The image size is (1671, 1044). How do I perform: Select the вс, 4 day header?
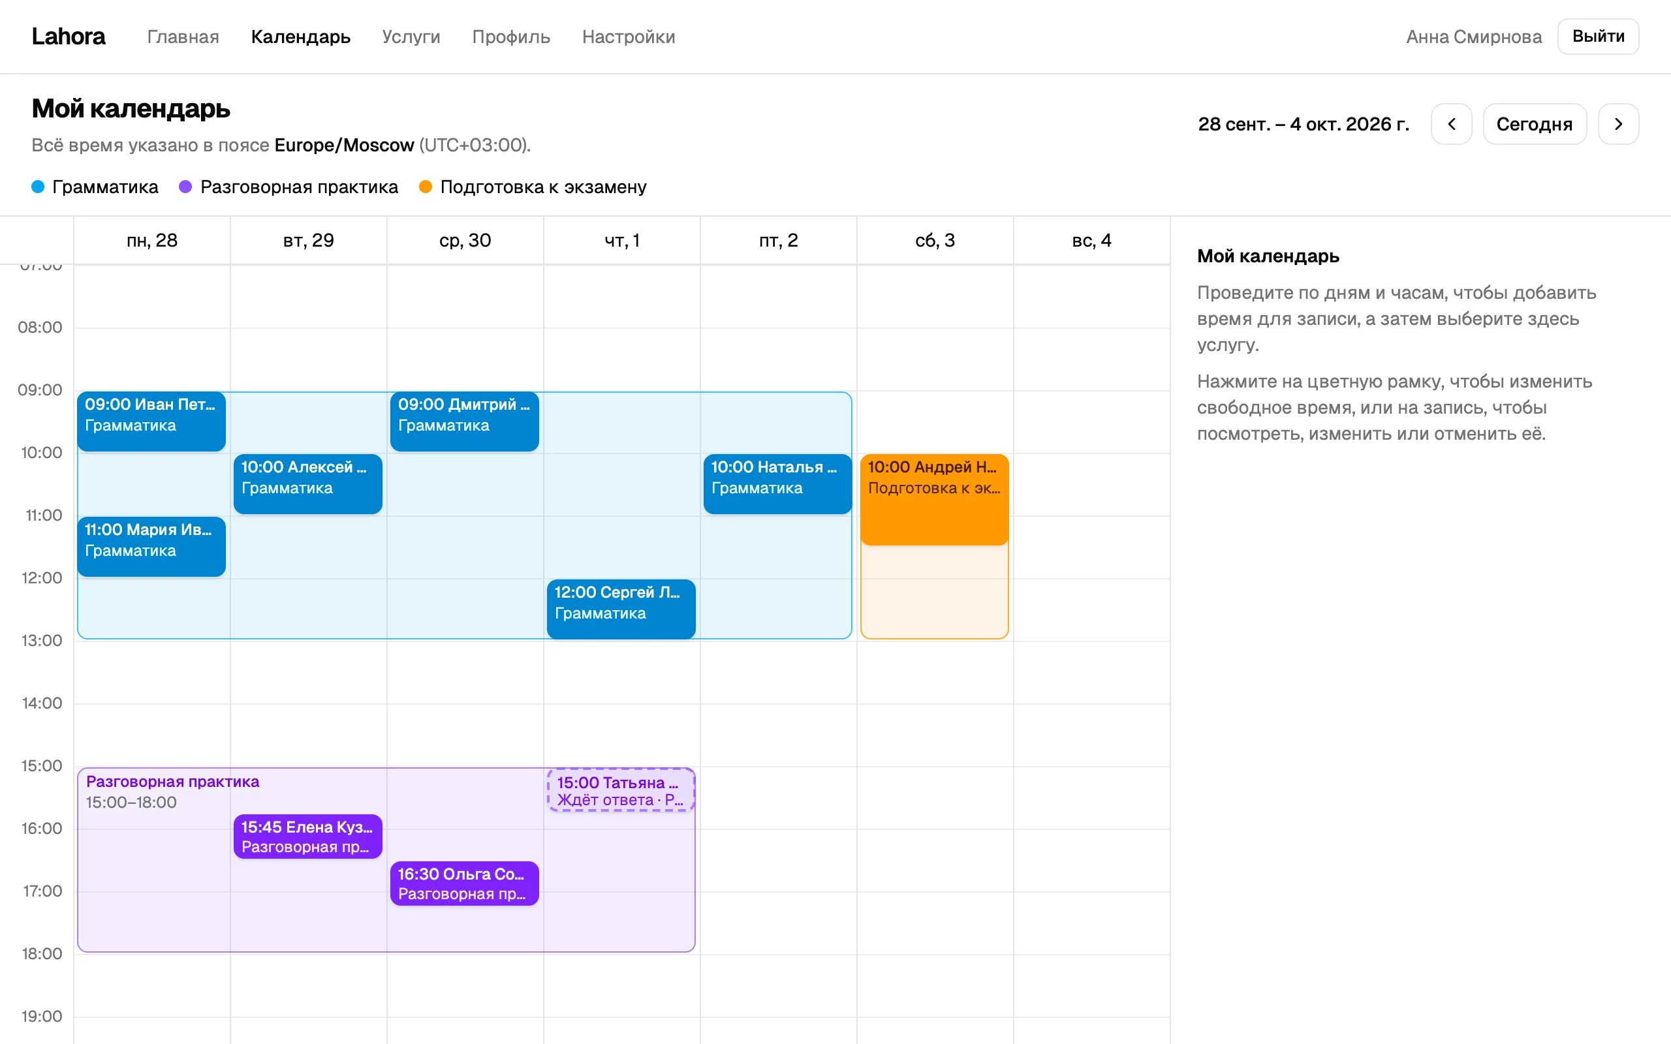pos(1091,240)
